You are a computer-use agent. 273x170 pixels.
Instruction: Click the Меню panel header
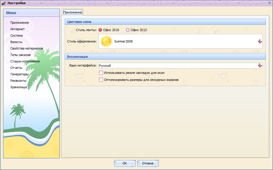click(32, 13)
